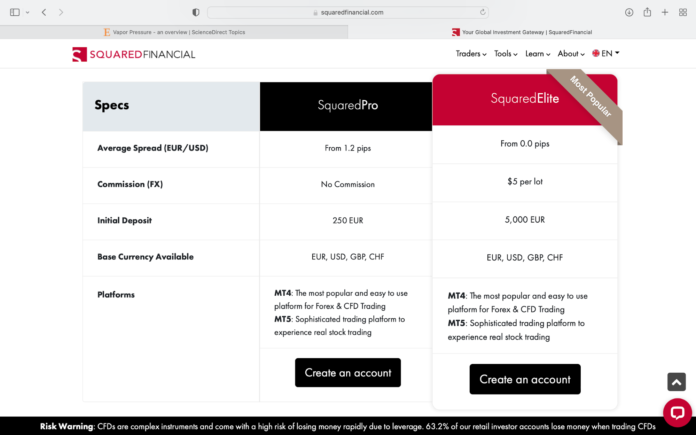Click SquaredPro base currencies 'EUR, USD, GBP, CHF'
The height and width of the screenshot is (435, 696).
coord(348,257)
